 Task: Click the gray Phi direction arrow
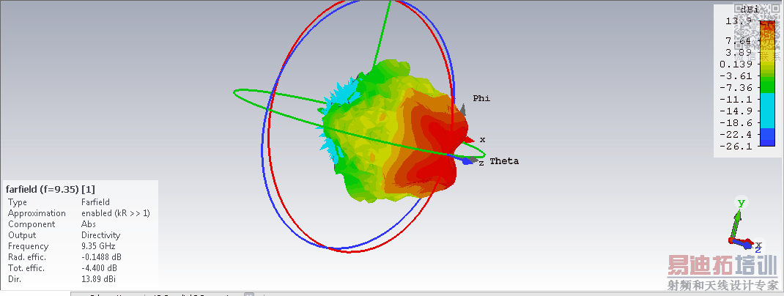[464, 109]
